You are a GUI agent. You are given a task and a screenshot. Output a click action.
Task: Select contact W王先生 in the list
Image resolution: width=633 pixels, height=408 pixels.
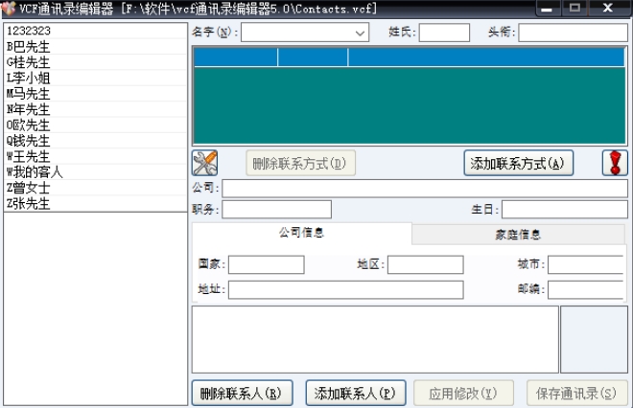(95, 157)
